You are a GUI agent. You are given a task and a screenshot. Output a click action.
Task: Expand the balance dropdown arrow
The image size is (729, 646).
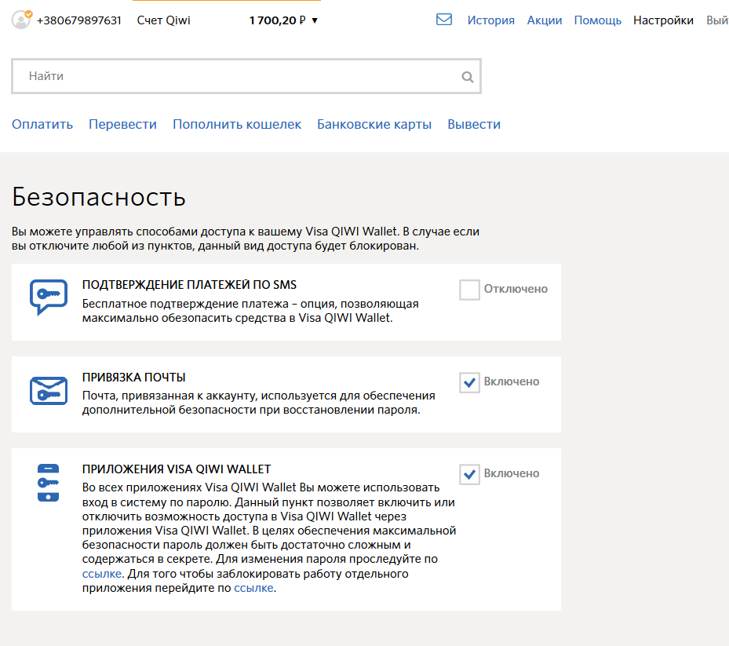(315, 20)
